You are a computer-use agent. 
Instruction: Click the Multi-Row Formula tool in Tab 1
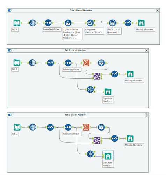click(68, 23)
